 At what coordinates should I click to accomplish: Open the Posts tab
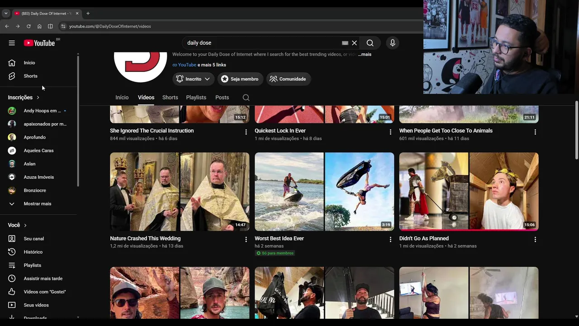tap(222, 97)
